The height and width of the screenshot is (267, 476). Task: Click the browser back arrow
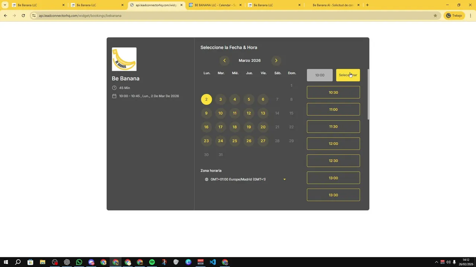pyautogui.click(x=5, y=16)
